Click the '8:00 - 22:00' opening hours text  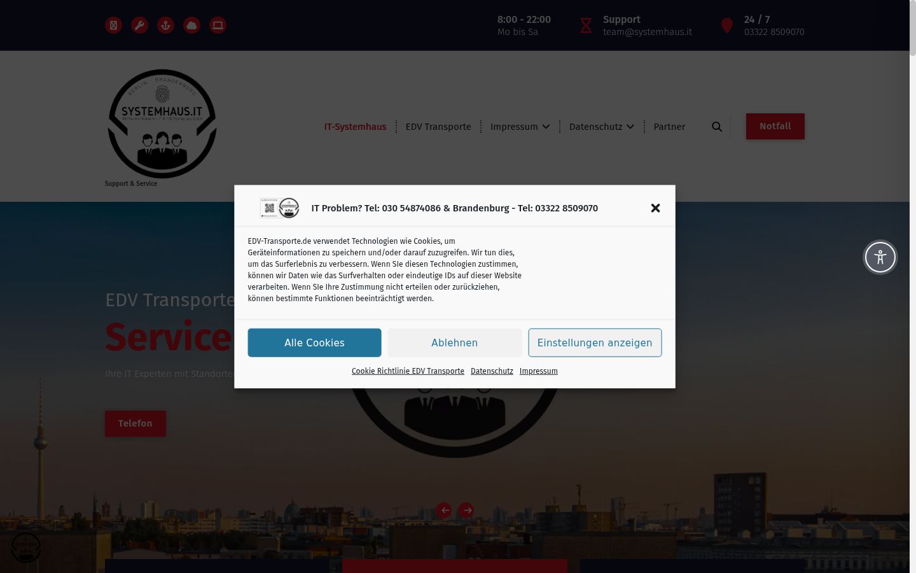[524, 20]
